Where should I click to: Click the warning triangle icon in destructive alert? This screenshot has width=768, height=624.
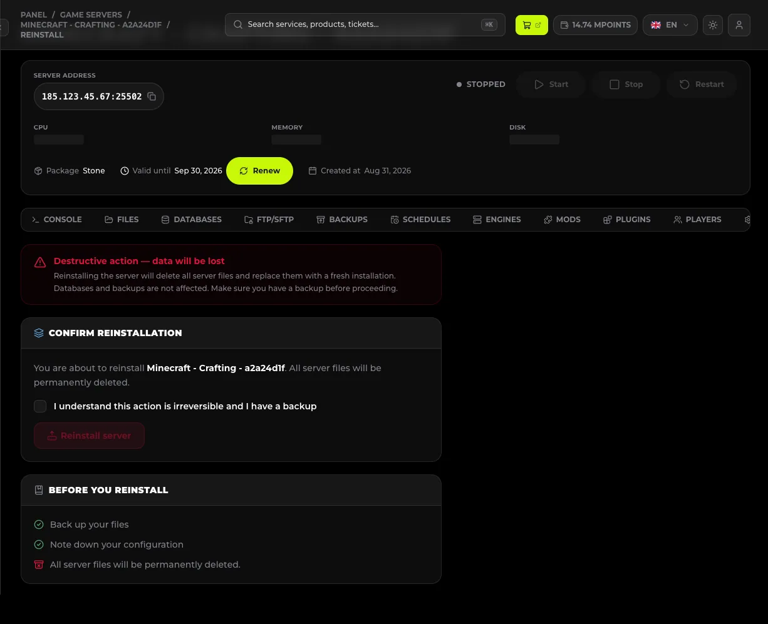[x=40, y=262]
